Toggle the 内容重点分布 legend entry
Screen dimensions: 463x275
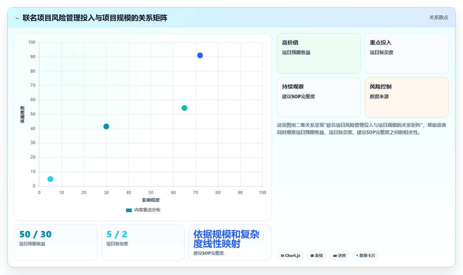click(x=143, y=210)
